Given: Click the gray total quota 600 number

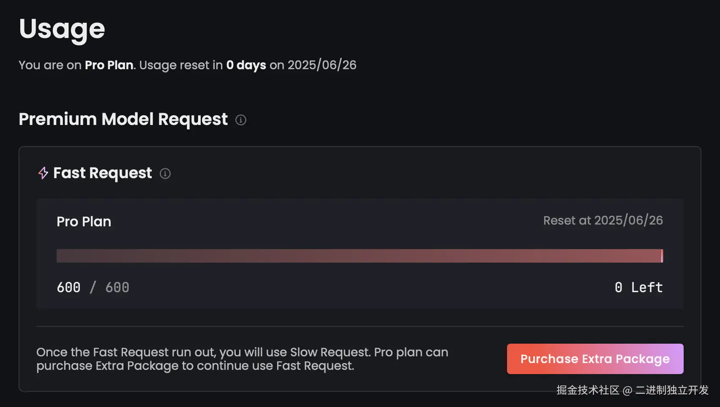Looking at the screenshot, I should [117, 288].
